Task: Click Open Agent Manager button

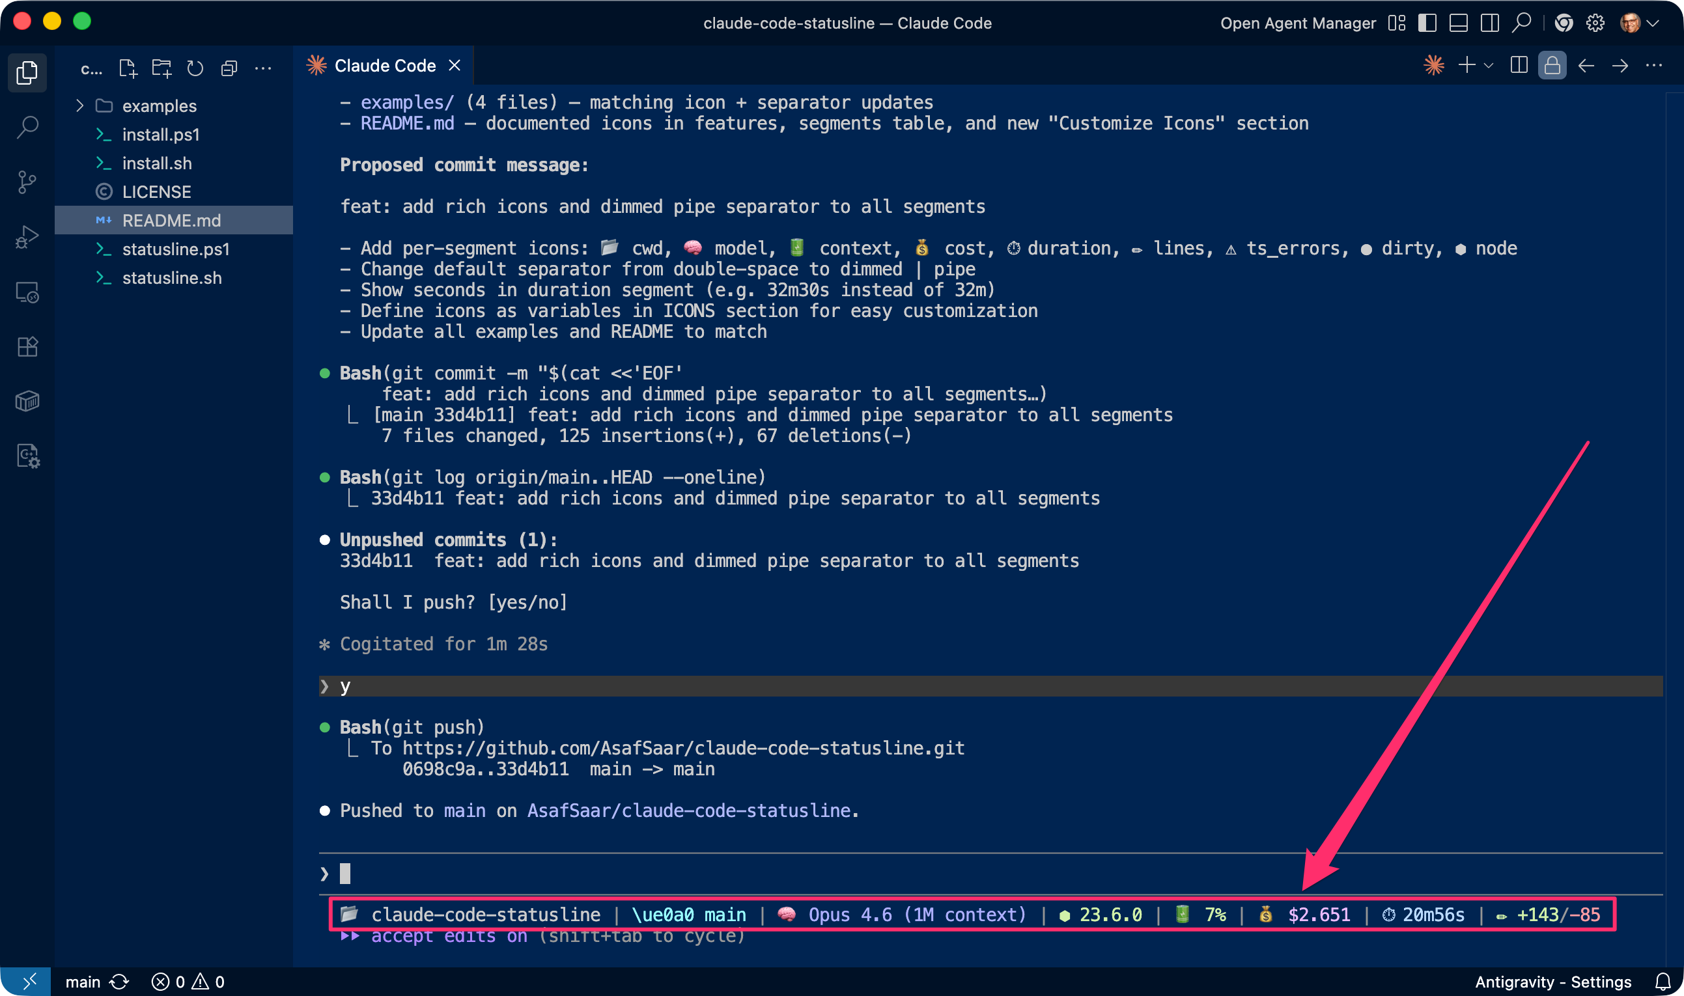Action: tap(1297, 23)
